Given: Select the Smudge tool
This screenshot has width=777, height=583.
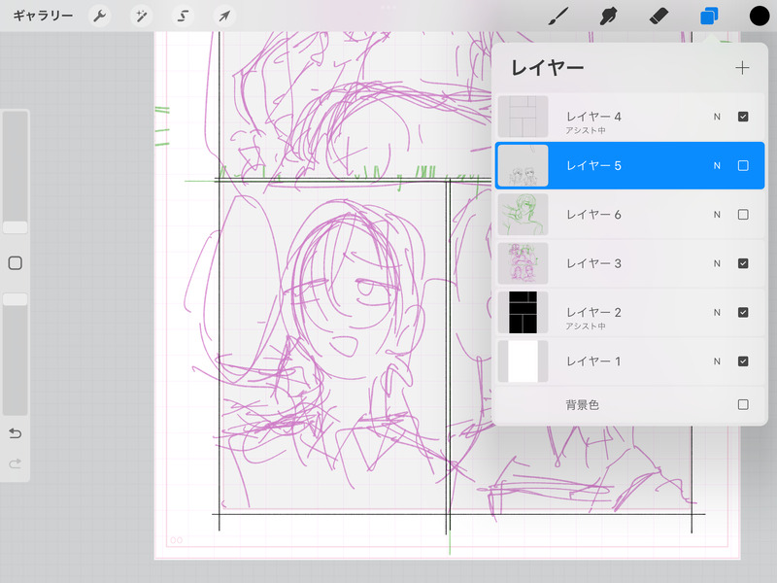Looking at the screenshot, I should pos(609,17).
